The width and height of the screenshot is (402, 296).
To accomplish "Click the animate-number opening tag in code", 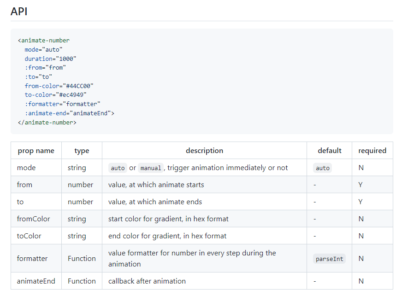I will (44, 40).
